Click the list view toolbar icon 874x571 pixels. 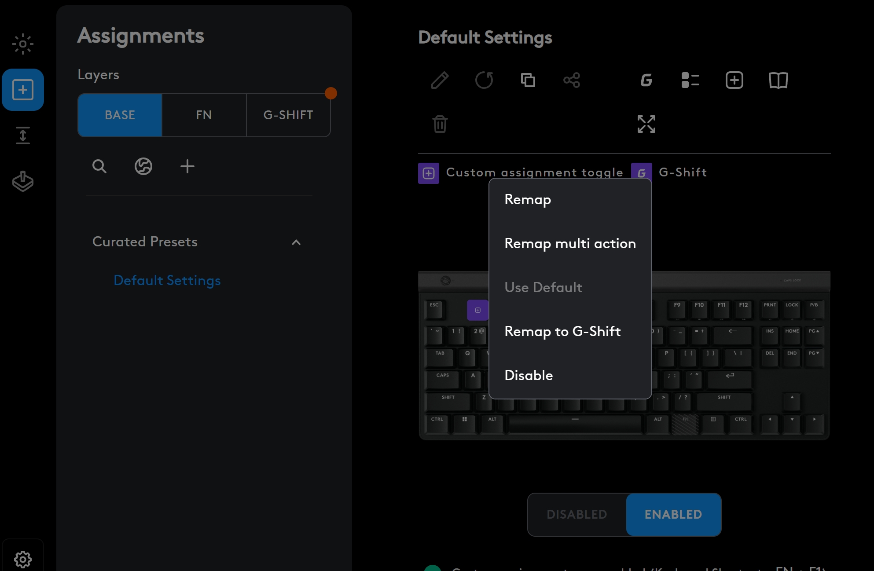(x=690, y=80)
